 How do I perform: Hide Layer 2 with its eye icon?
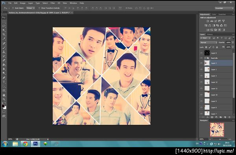click(x=201, y=63)
